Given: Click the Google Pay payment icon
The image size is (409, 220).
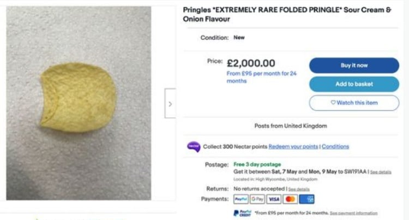Looking at the screenshot, I should pos(257,199).
